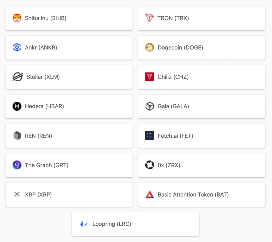Open the Loopring (LRC) card
The height and width of the screenshot is (242, 272).
(x=135, y=224)
